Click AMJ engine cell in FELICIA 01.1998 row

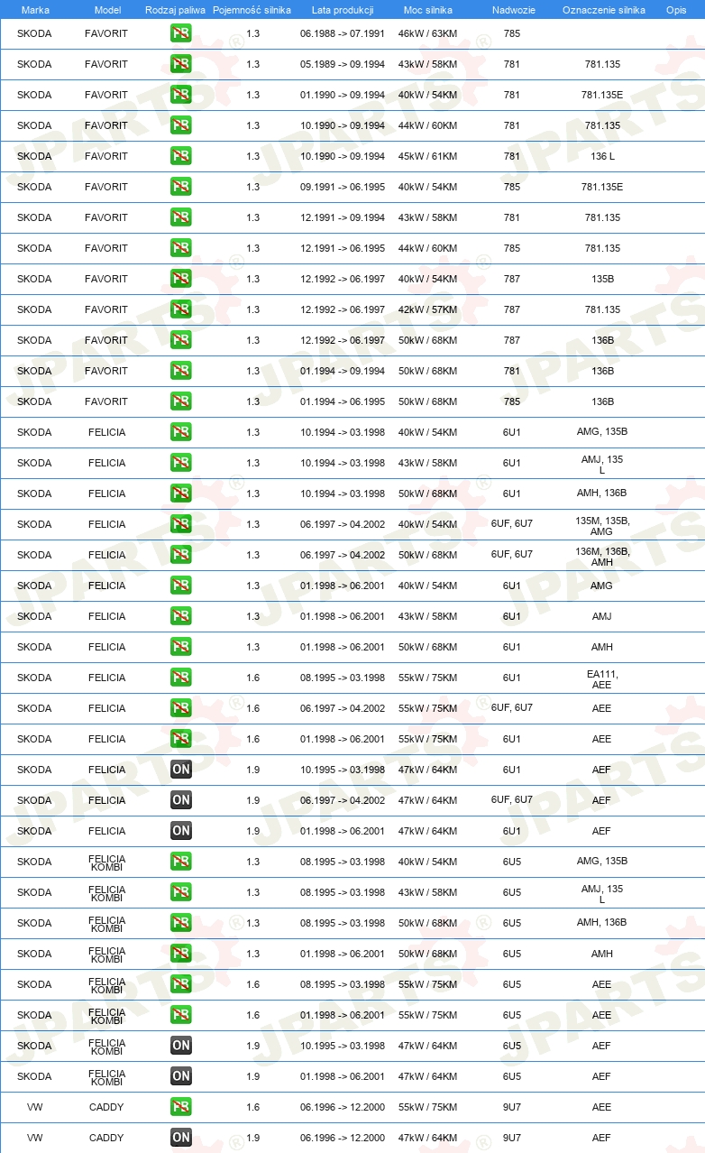(x=602, y=616)
